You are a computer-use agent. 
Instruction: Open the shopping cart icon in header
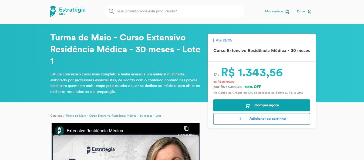(287, 12)
